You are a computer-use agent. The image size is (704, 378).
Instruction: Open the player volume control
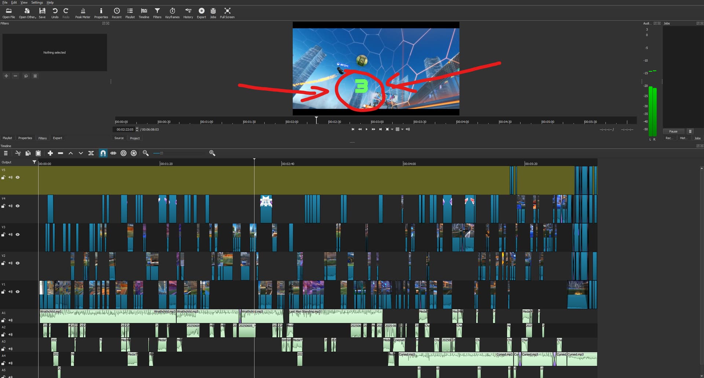click(408, 129)
